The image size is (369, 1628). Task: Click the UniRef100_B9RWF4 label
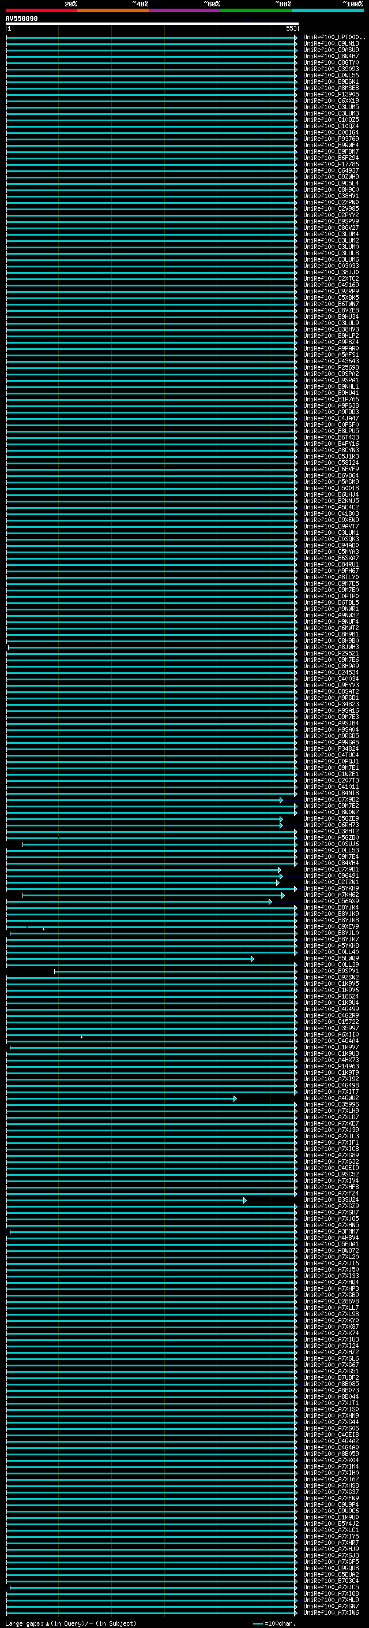[x=330, y=146]
